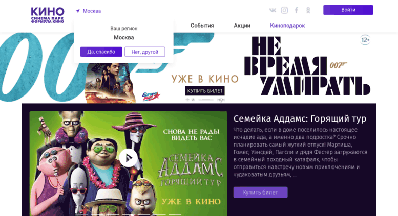Open the Instagram icon link
The image size is (398, 216).
[x=284, y=10]
